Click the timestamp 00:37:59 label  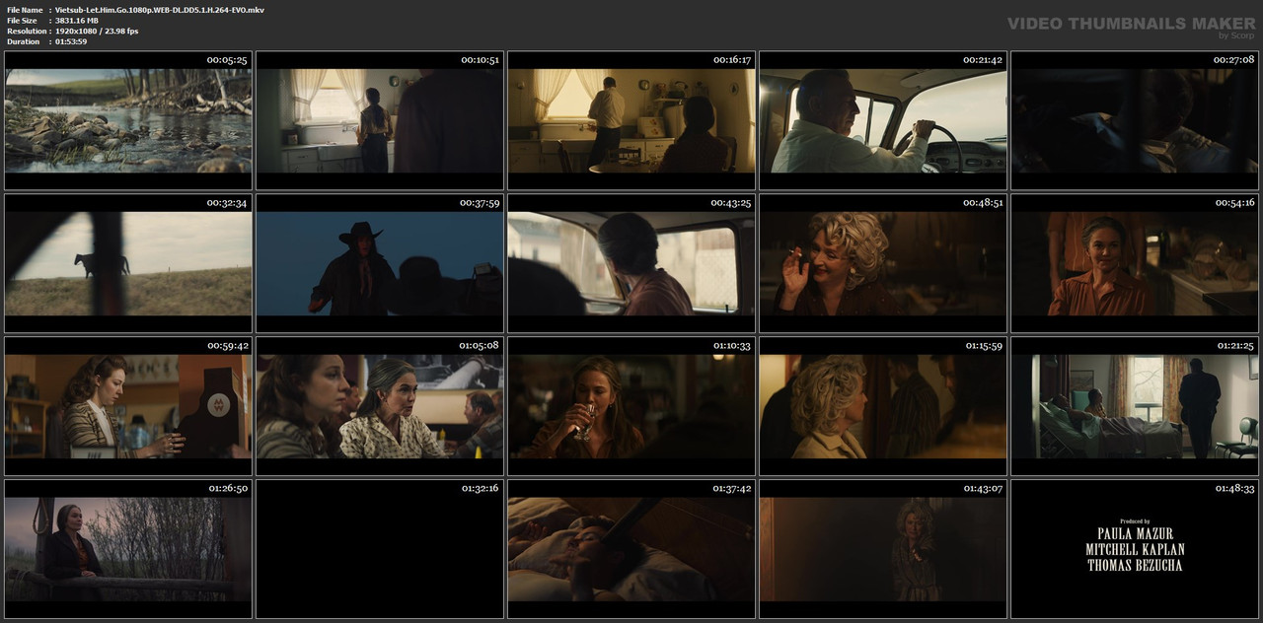(x=480, y=203)
